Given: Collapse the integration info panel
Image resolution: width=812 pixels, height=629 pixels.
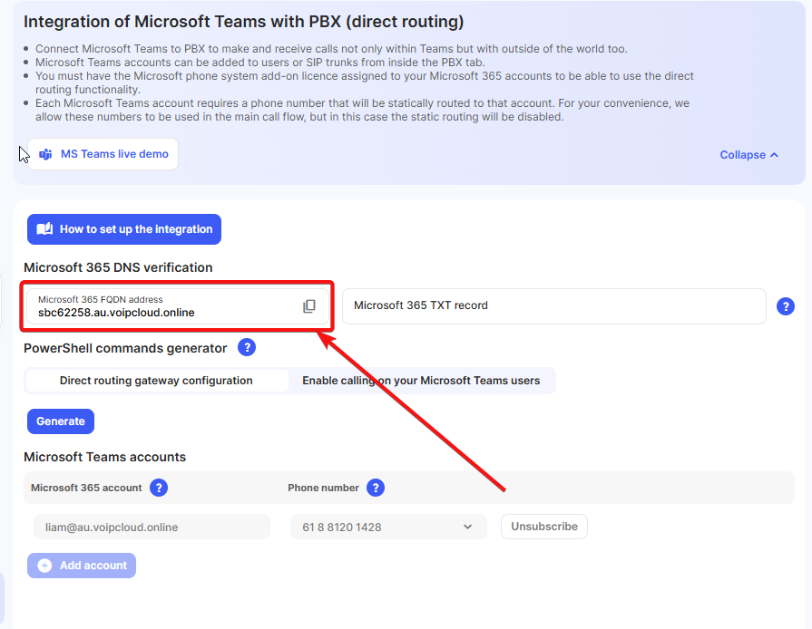Looking at the screenshot, I should point(748,155).
